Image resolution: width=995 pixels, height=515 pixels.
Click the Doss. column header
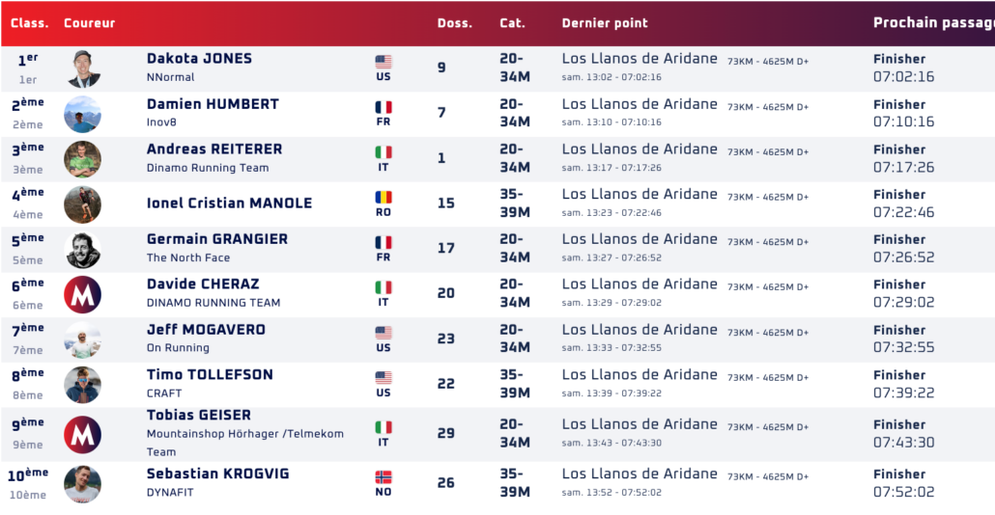click(x=454, y=23)
